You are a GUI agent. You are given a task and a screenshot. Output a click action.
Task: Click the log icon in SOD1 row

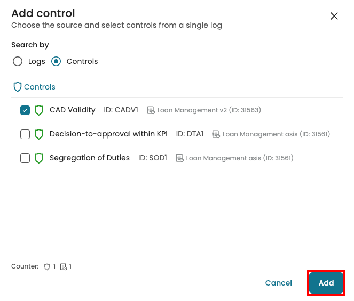click(180, 158)
